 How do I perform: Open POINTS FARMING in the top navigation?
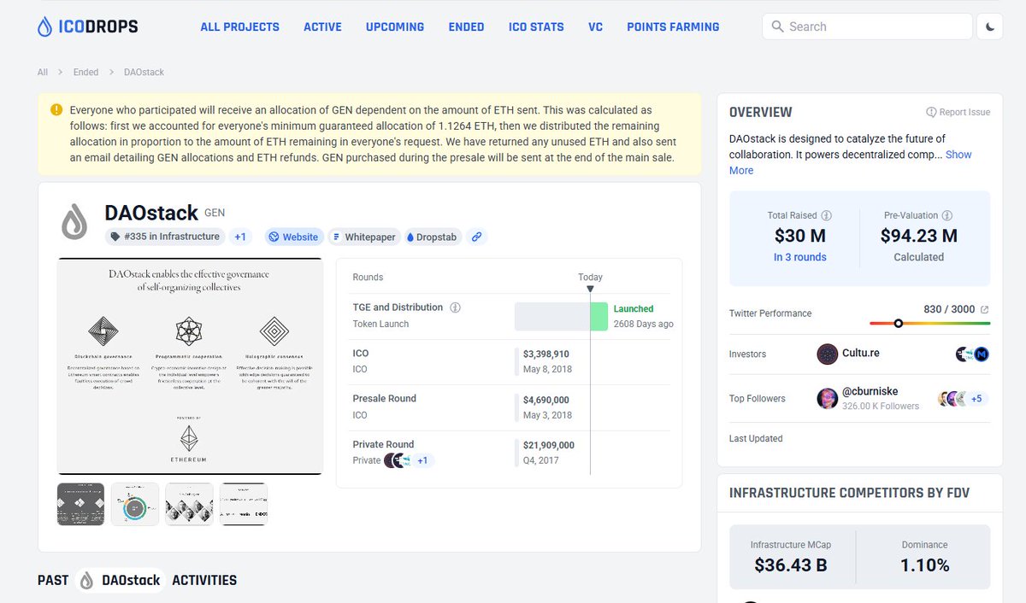[673, 26]
